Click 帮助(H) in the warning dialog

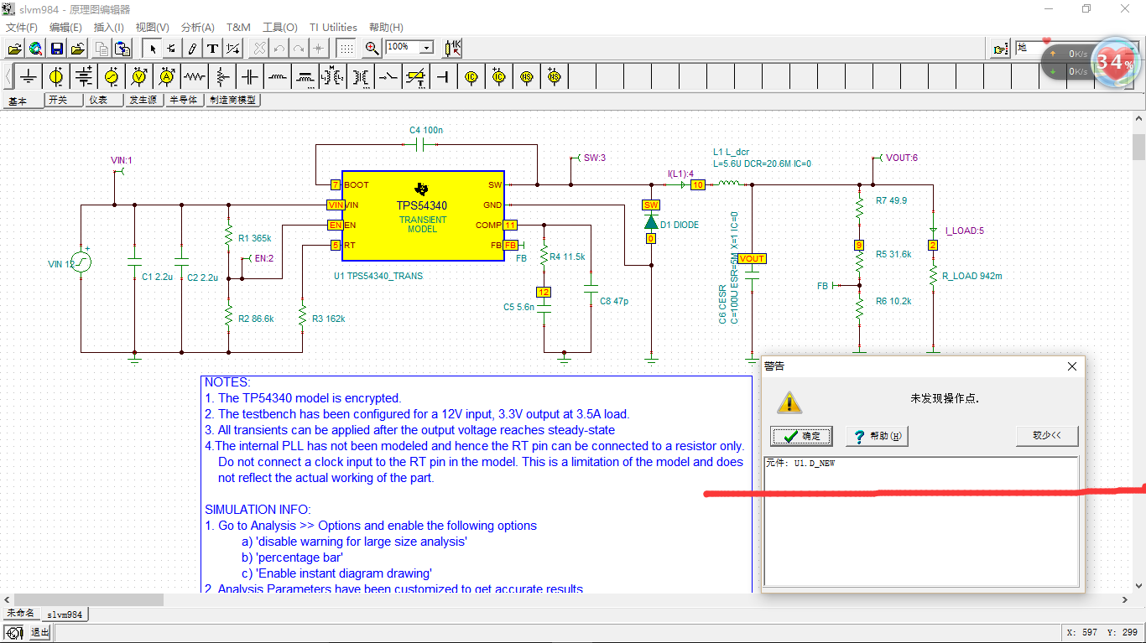(x=878, y=436)
